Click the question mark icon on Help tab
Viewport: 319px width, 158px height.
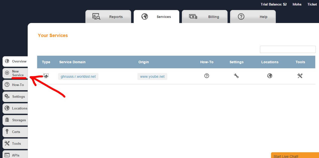click(241, 17)
